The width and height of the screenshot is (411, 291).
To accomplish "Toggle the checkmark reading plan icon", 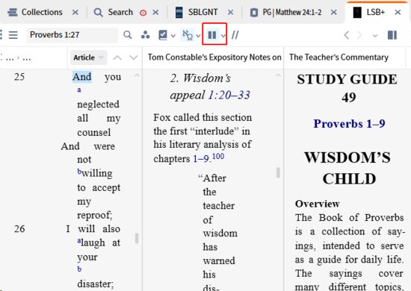I will [163, 35].
